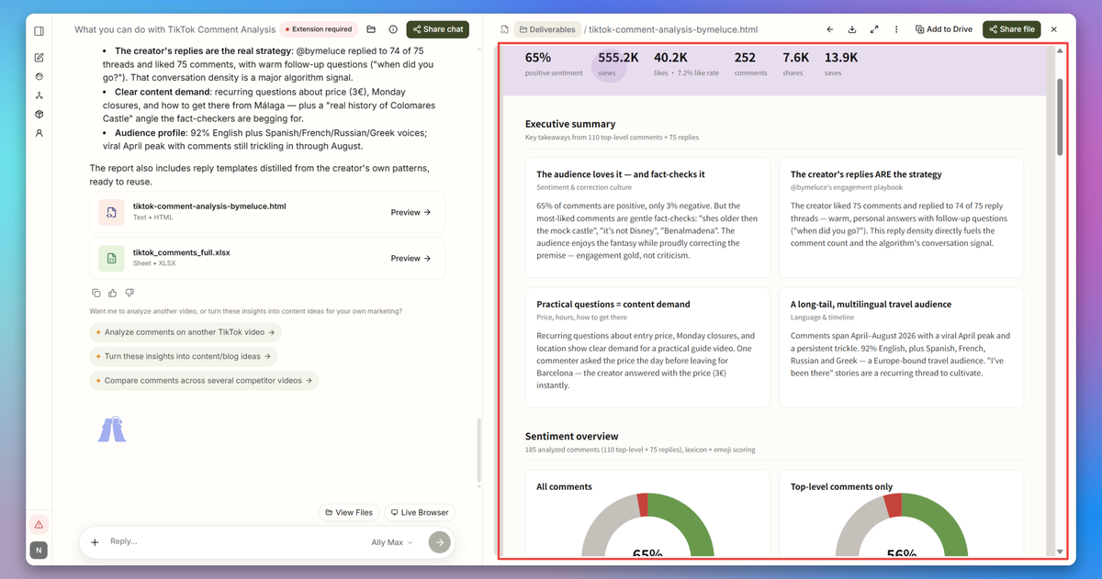1102x579 pixels.
Task: Click the animated blue loading logo
Action: pyautogui.click(x=111, y=429)
